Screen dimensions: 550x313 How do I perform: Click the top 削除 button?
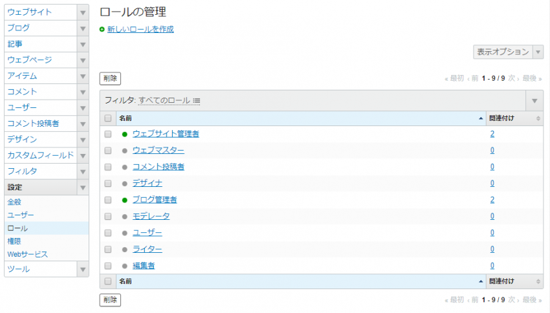110,78
